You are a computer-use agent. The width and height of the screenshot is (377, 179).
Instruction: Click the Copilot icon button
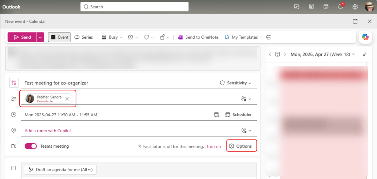[365, 37]
